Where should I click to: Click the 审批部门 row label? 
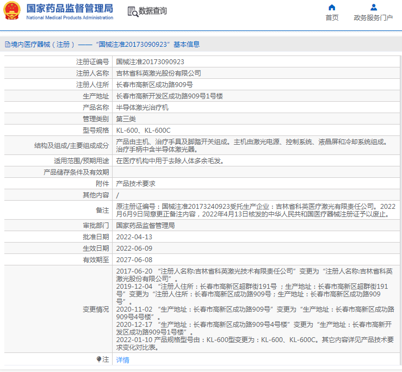pyautogui.click(x=96, y=225)
